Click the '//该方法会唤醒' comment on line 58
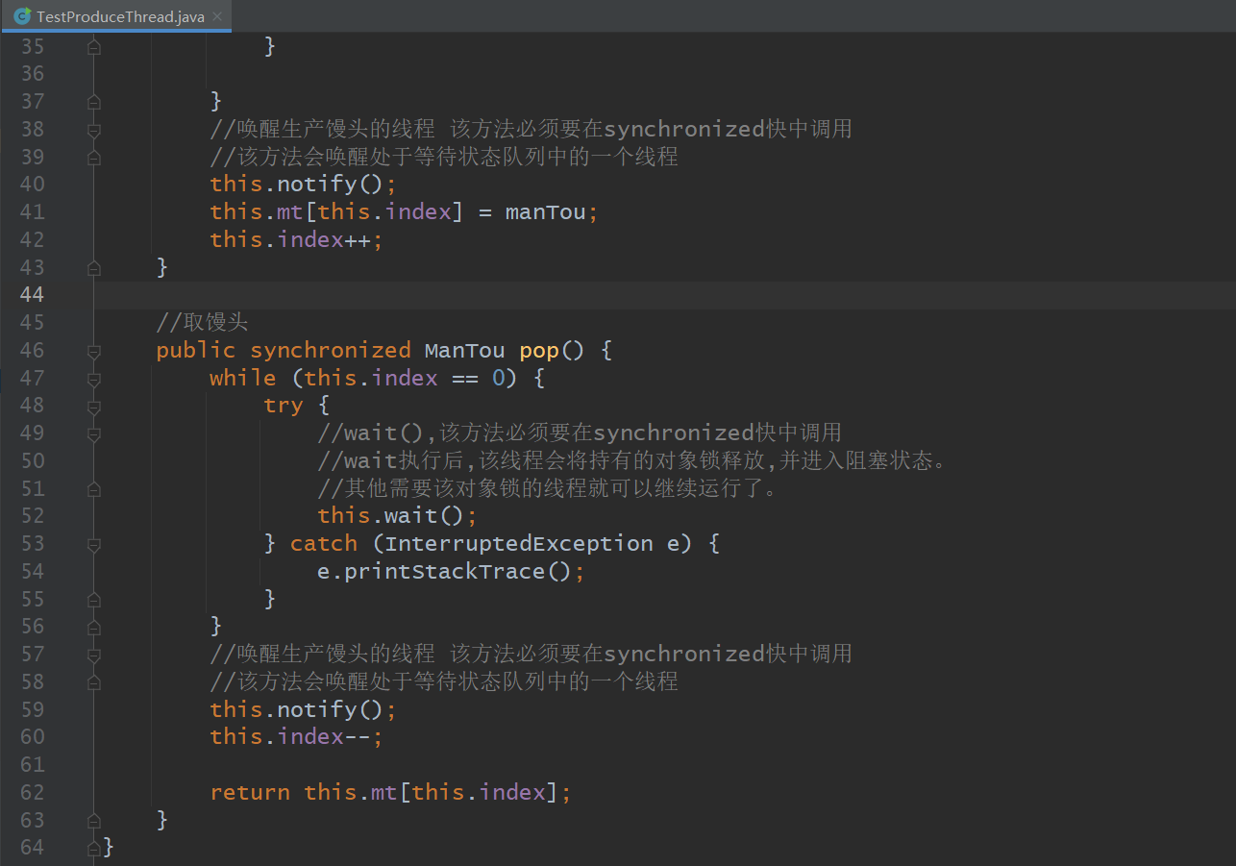Image resolution: width=1236 pixels, height=866 pixels. tap(444, 681)
